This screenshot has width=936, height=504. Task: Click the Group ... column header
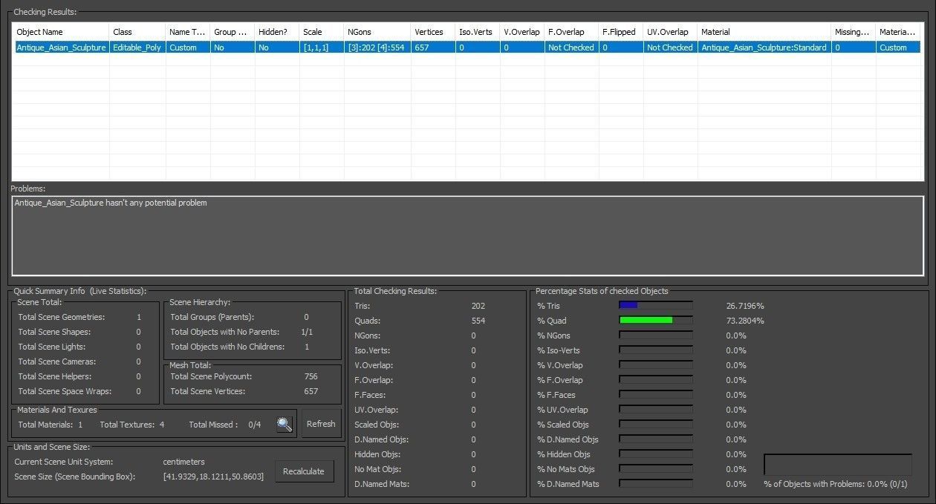[x=233, y=32]
